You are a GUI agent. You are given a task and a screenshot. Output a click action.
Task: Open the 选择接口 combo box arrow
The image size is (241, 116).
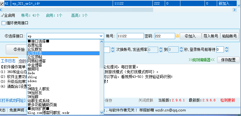point(101,36)
